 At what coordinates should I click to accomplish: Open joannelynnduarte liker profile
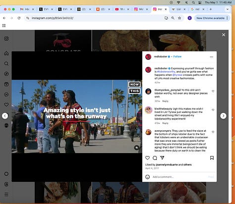point(167,165)
